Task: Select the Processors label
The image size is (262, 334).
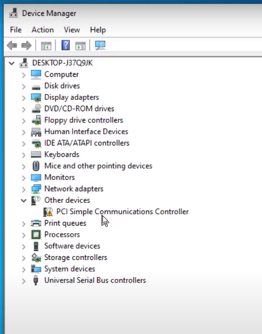Action: (62, 235)
